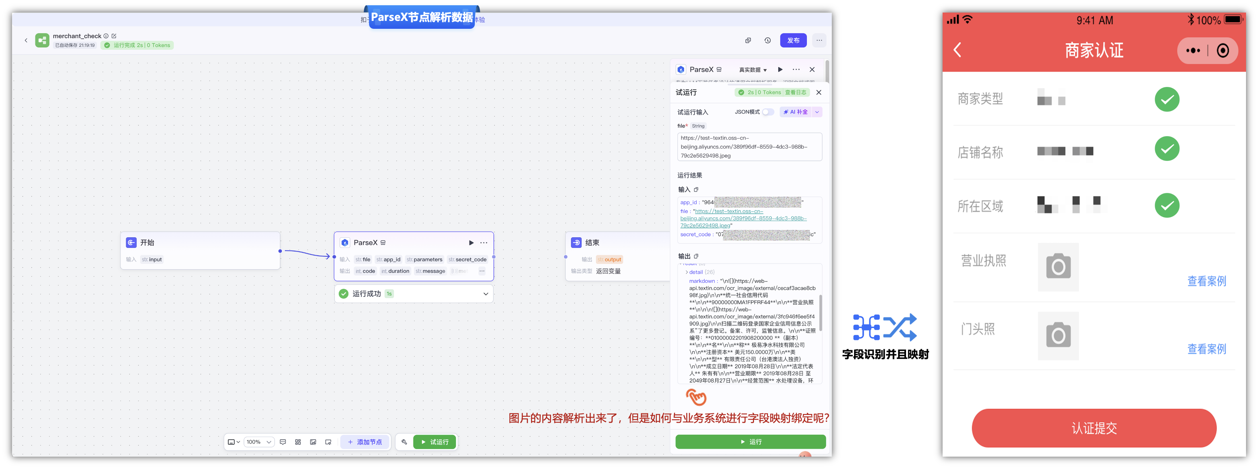Viewport: 1256px width, 469px height.
Task: Click the image upload icon in toolbar
Action: 313,442
